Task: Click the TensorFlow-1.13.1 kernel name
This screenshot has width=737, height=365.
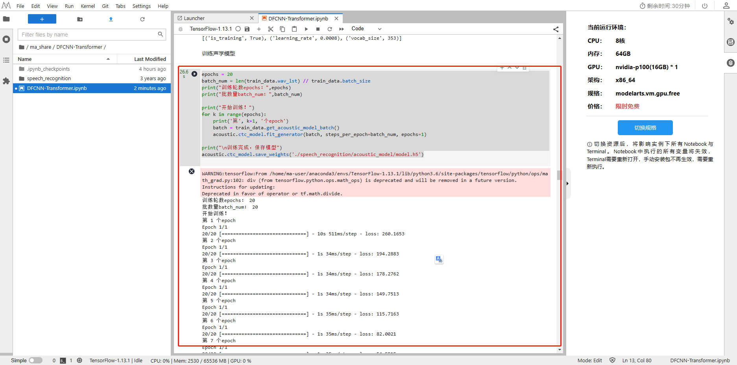Action: 211,29
